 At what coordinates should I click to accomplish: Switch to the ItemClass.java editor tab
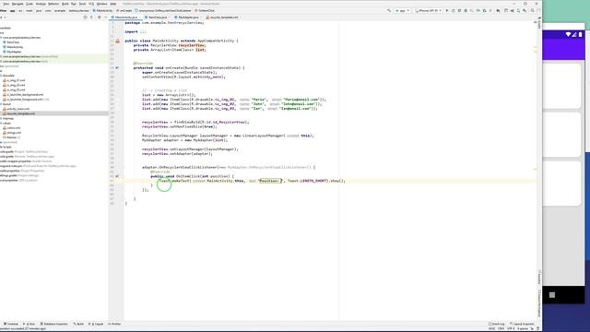point(158,18)
